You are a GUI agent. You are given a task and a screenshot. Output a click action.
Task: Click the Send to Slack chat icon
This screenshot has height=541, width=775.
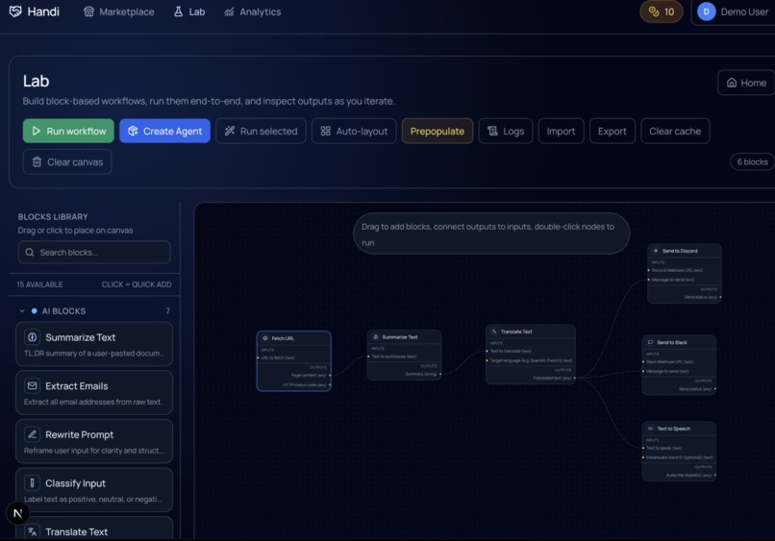pos(650,342)
